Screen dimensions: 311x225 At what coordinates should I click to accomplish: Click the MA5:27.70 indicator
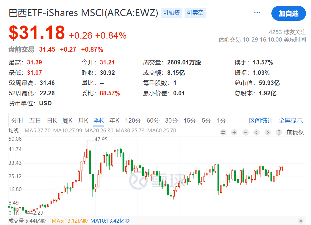(x=37, y=131)
